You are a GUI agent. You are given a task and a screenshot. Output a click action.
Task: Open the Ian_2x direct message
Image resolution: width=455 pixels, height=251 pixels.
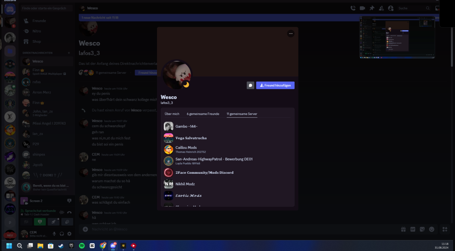[x=47, y=134]
